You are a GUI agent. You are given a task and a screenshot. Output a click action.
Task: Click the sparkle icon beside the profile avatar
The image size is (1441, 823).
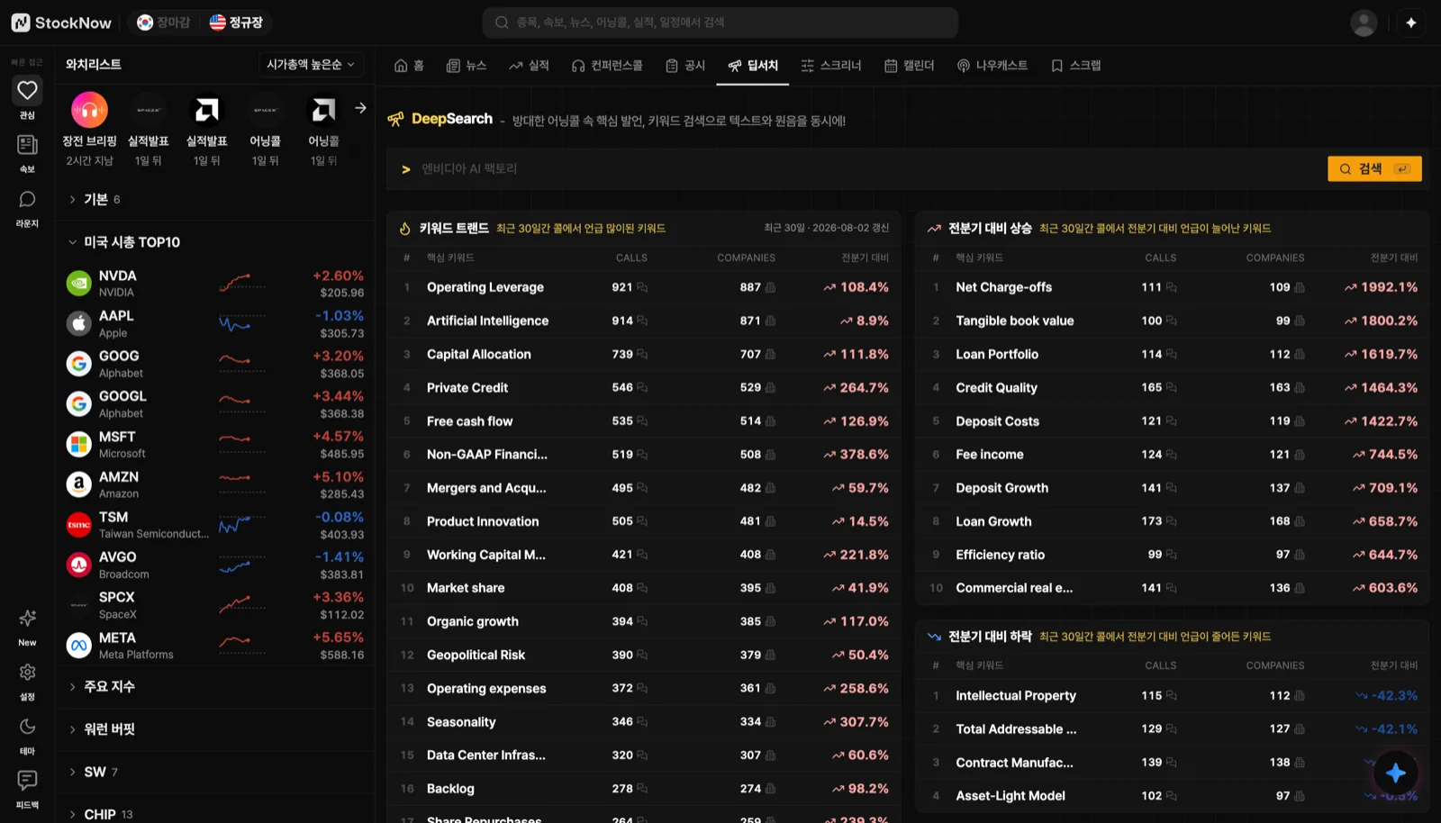coord(1411,23)
